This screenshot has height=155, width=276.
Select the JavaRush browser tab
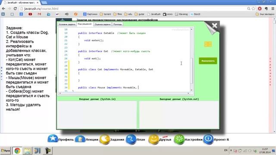[x=21, y=3]
